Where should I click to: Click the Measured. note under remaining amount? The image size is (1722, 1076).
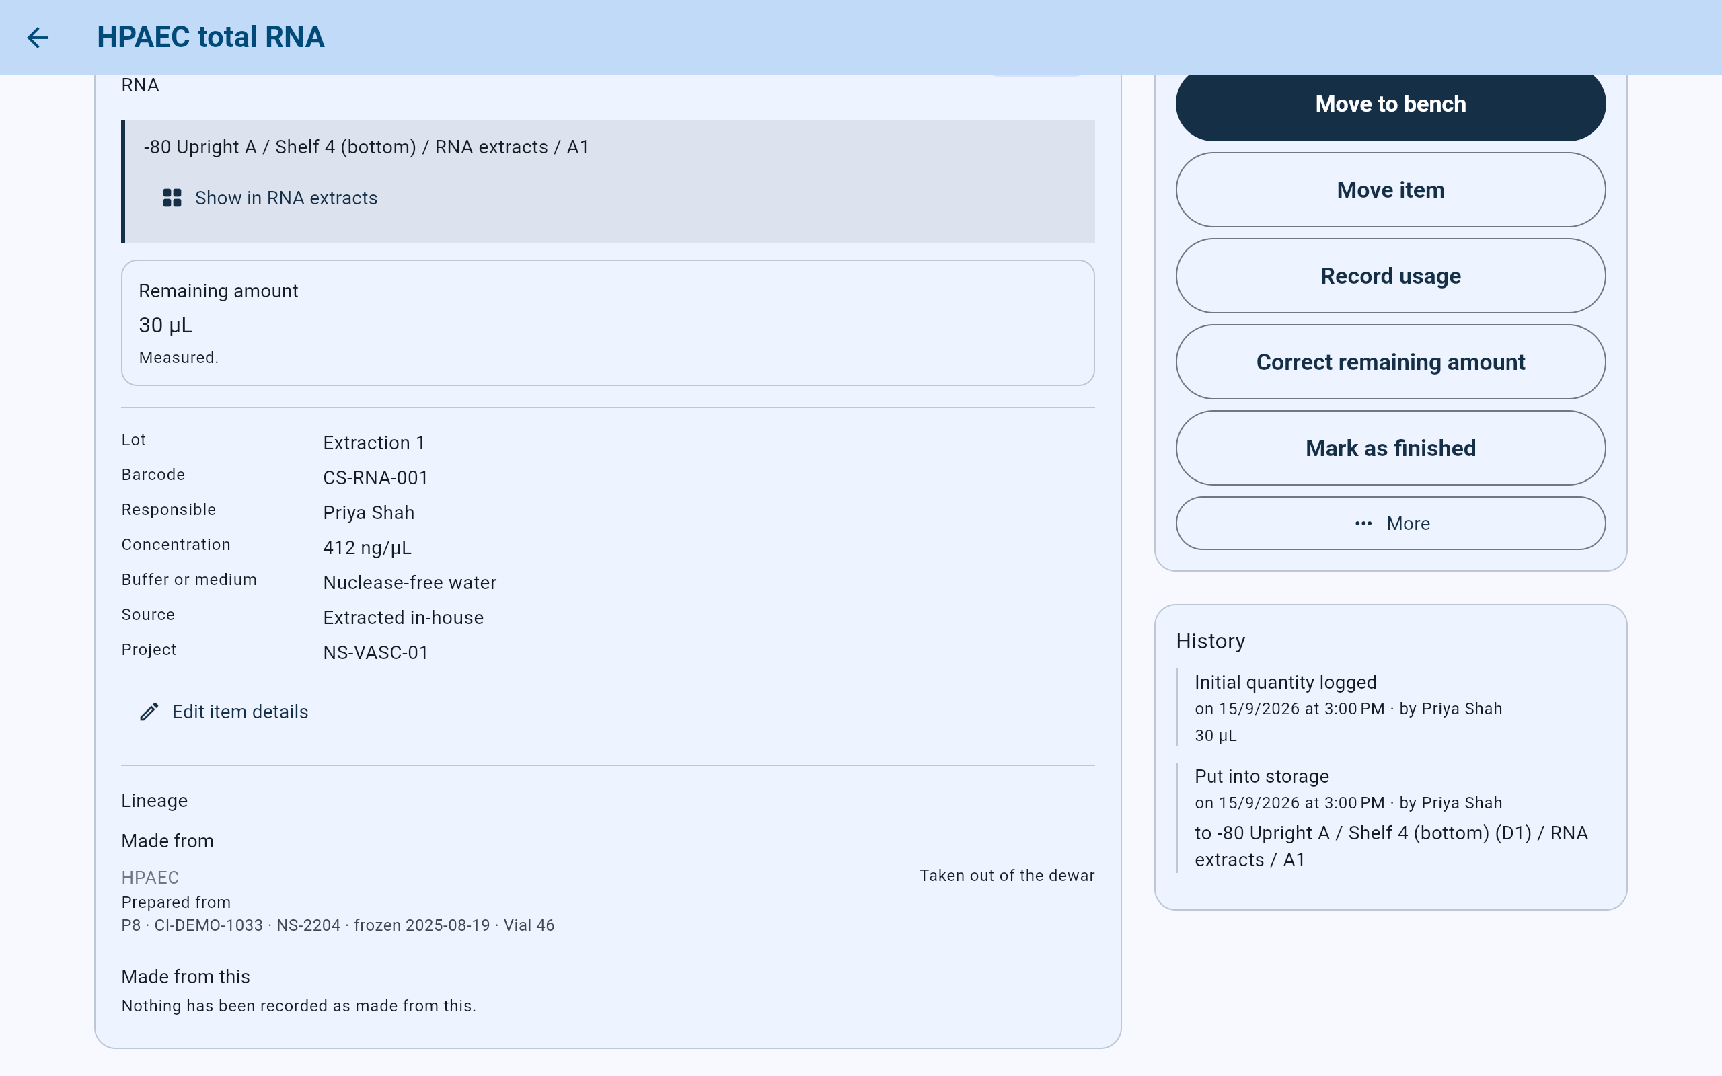point(179,357)
